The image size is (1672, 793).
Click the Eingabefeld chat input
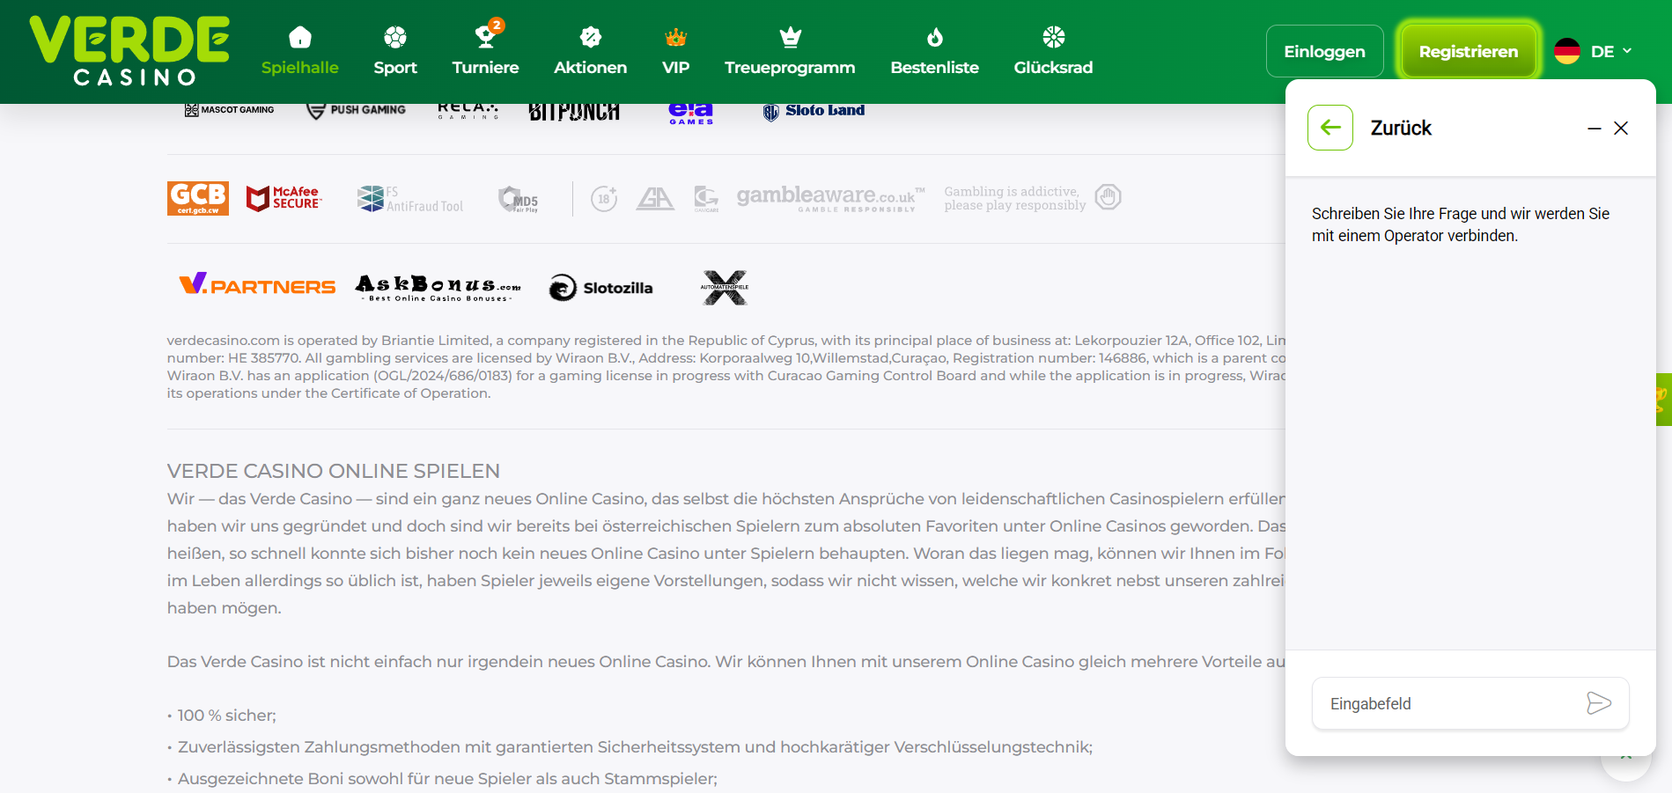[x=1470, y=703]
